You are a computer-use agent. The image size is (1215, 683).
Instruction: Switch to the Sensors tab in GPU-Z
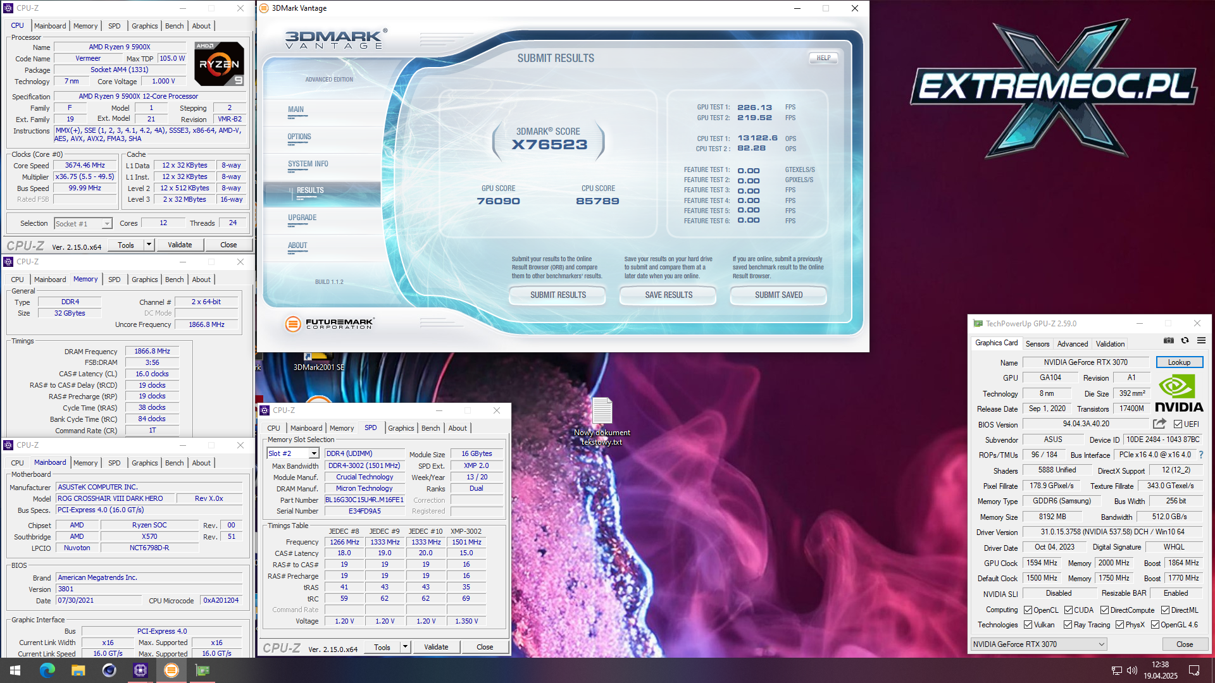click(1037, 344)
